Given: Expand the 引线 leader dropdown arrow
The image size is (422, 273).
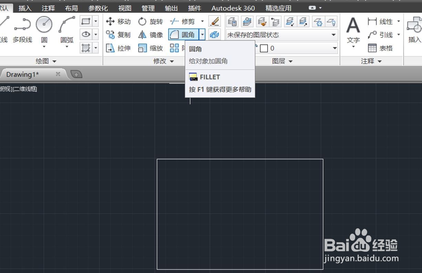Looking at the screenshot, I should pyautogui.click(x=399, y=35).
